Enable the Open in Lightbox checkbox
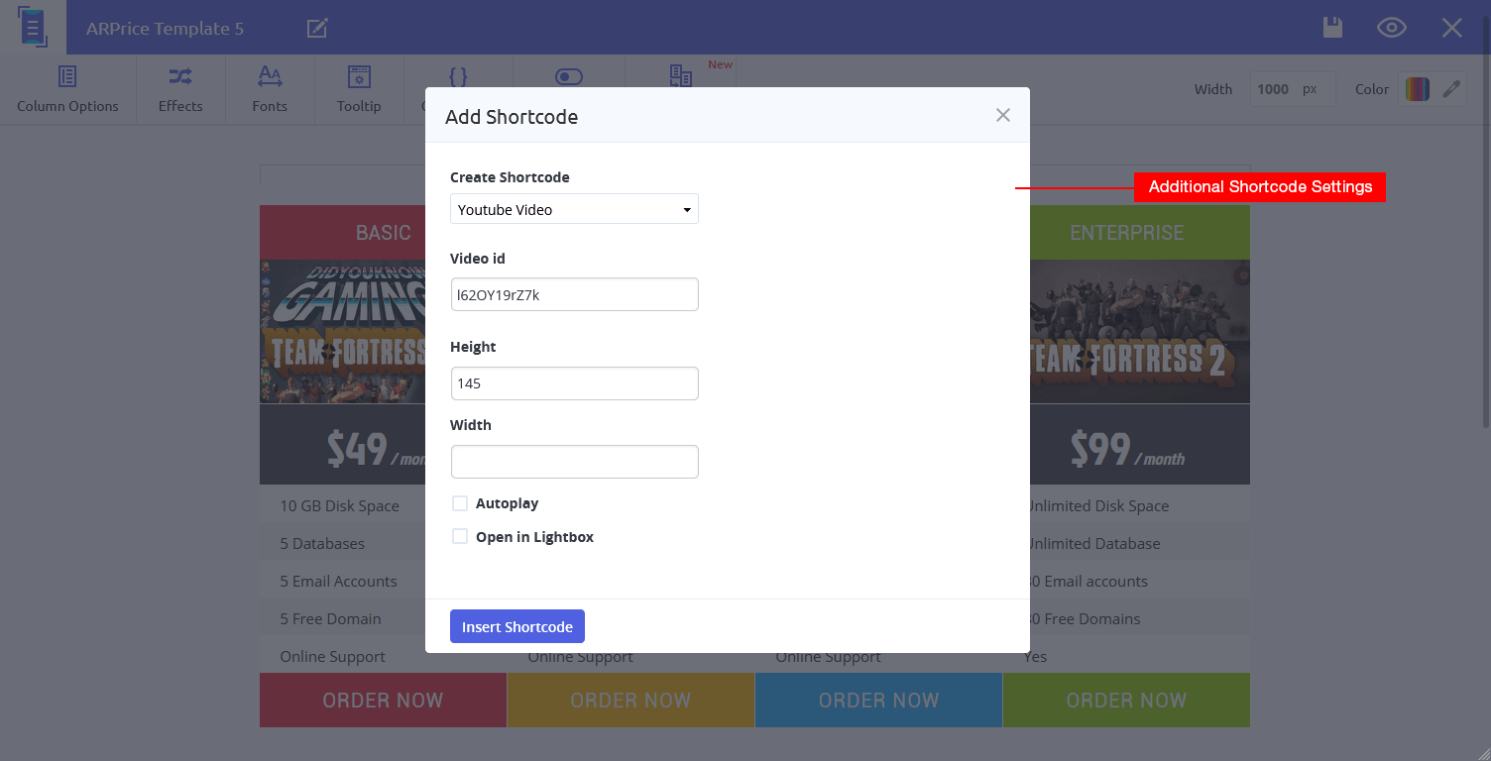The image size is (1491, 761). click(460, 537)
